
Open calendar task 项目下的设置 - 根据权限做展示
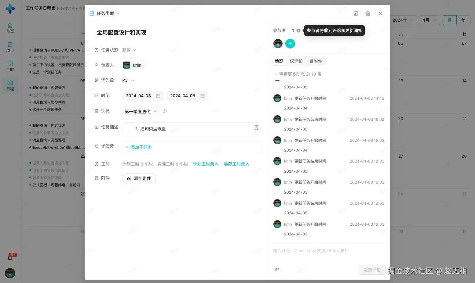pos(56,65)
